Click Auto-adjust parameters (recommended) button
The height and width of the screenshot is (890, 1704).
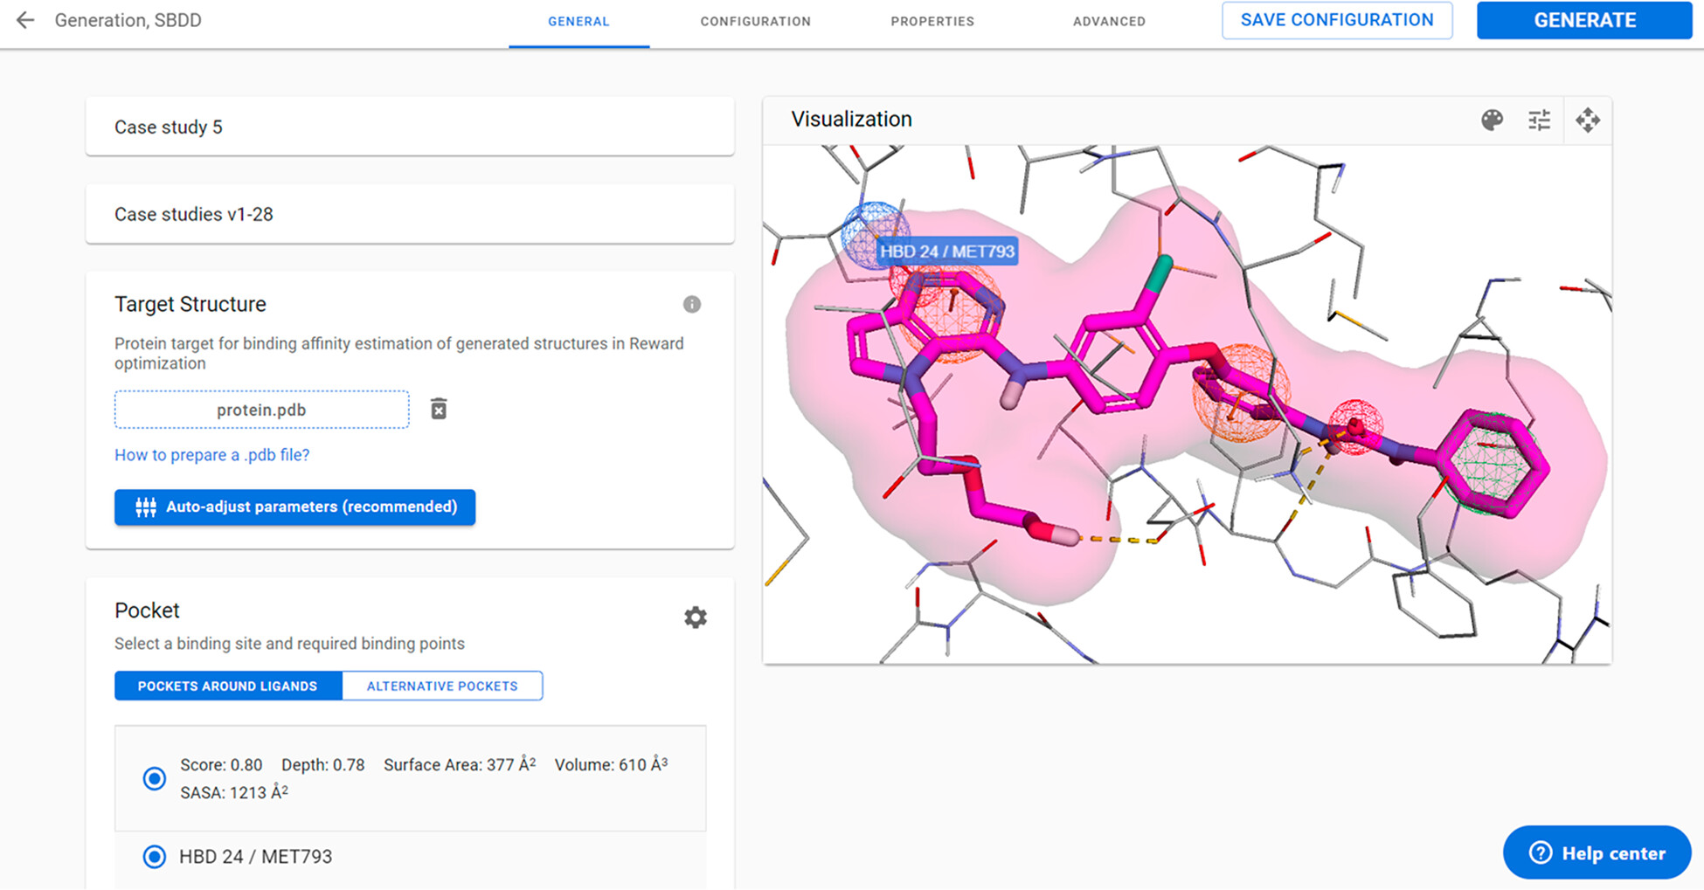(295, 507)
